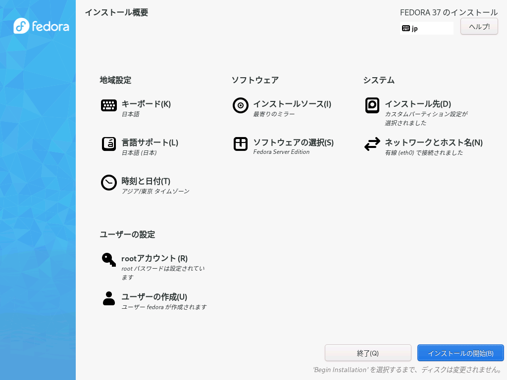This screenshot has height=380, width=507.
Task: Click the 日本語 (日本) status text
Action: [139, 153]
